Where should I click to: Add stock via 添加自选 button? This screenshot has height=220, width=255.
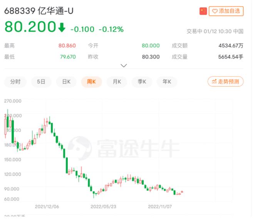coord(226,11)
